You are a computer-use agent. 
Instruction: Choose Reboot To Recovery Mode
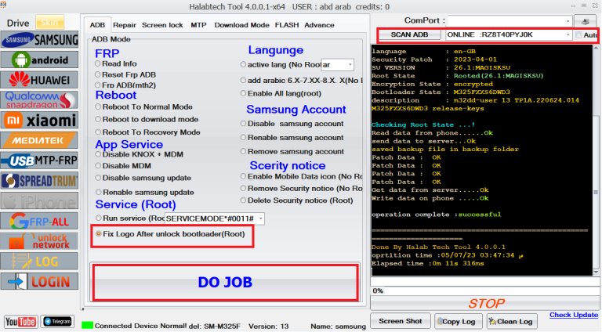[148, 132]
